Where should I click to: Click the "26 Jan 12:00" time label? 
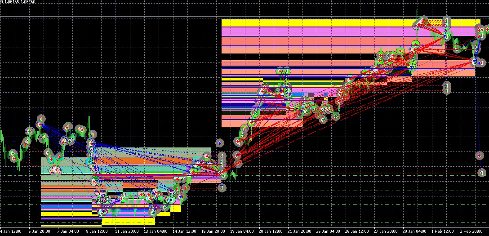point(357,232)
